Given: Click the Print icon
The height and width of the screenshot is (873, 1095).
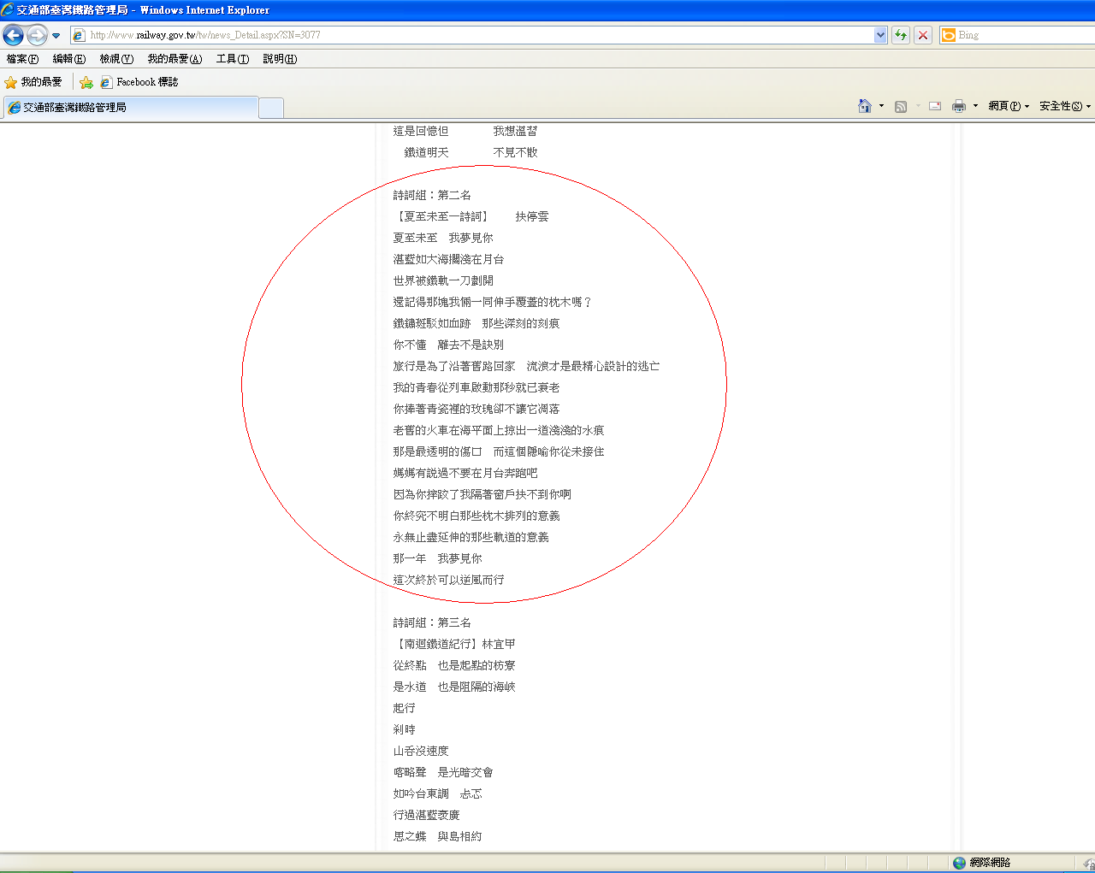Looking at the screenshot, I should (x=959, y=106).
